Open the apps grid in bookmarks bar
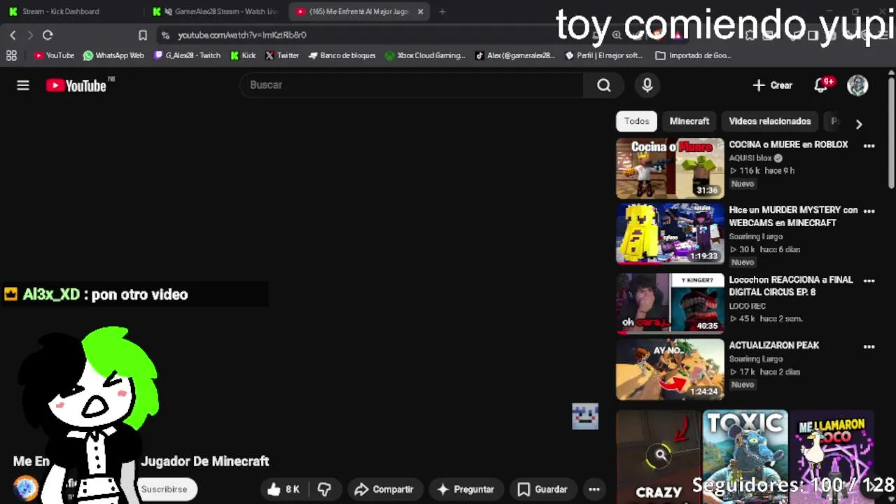Screen dimensions: 896x504 [11, 55]
